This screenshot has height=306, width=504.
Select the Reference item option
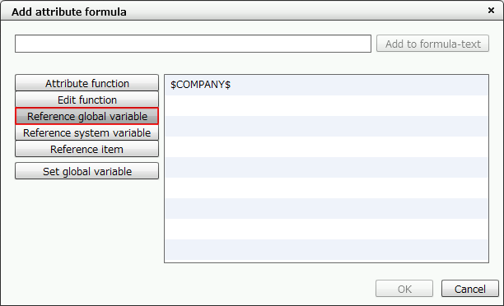click(x=86, y=149)
